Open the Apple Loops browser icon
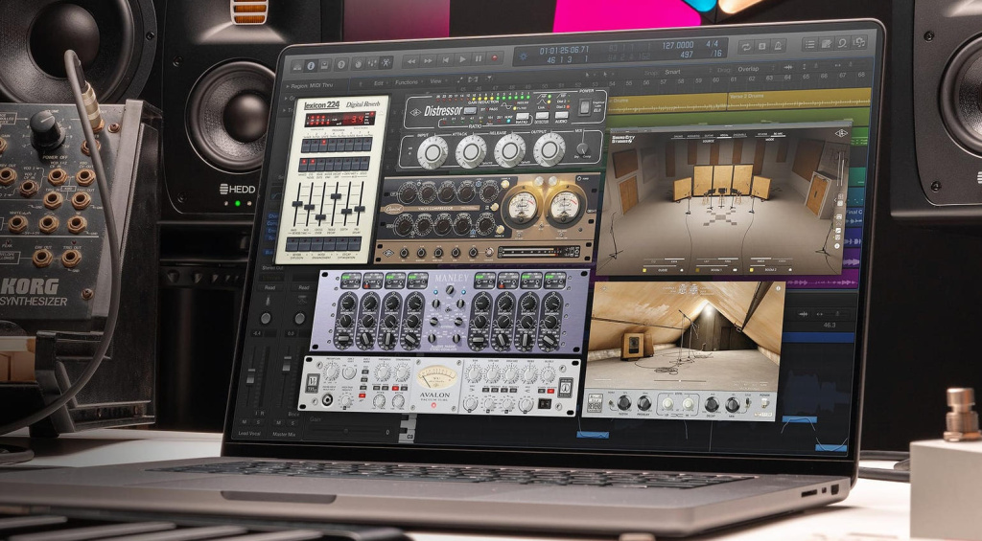982x541 pixels. (x=842, y=42)
